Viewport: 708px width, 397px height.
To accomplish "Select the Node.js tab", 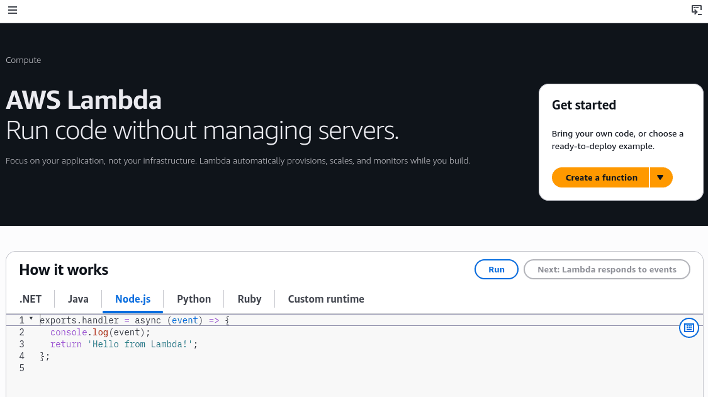I will pos(133,299).
